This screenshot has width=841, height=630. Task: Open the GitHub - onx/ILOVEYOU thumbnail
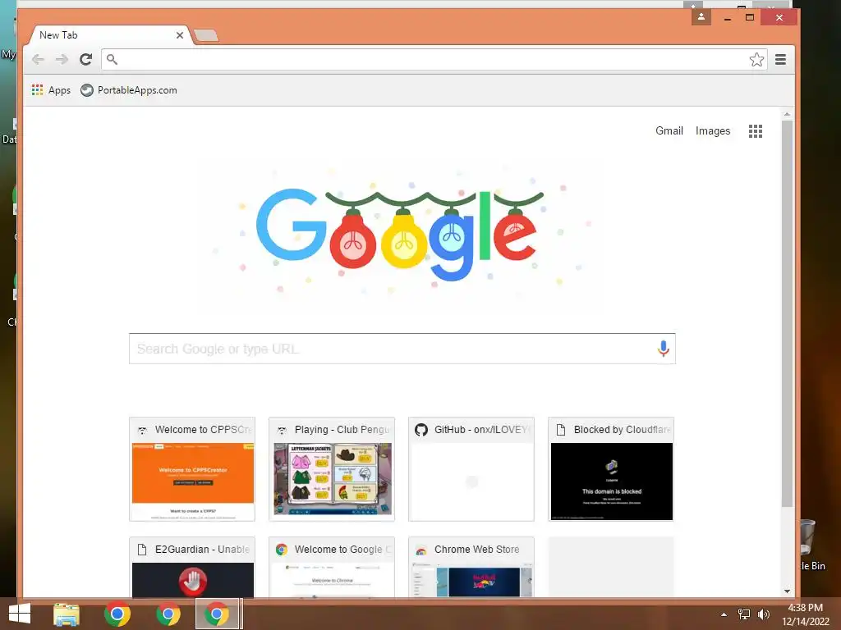[x=471, y=468]
